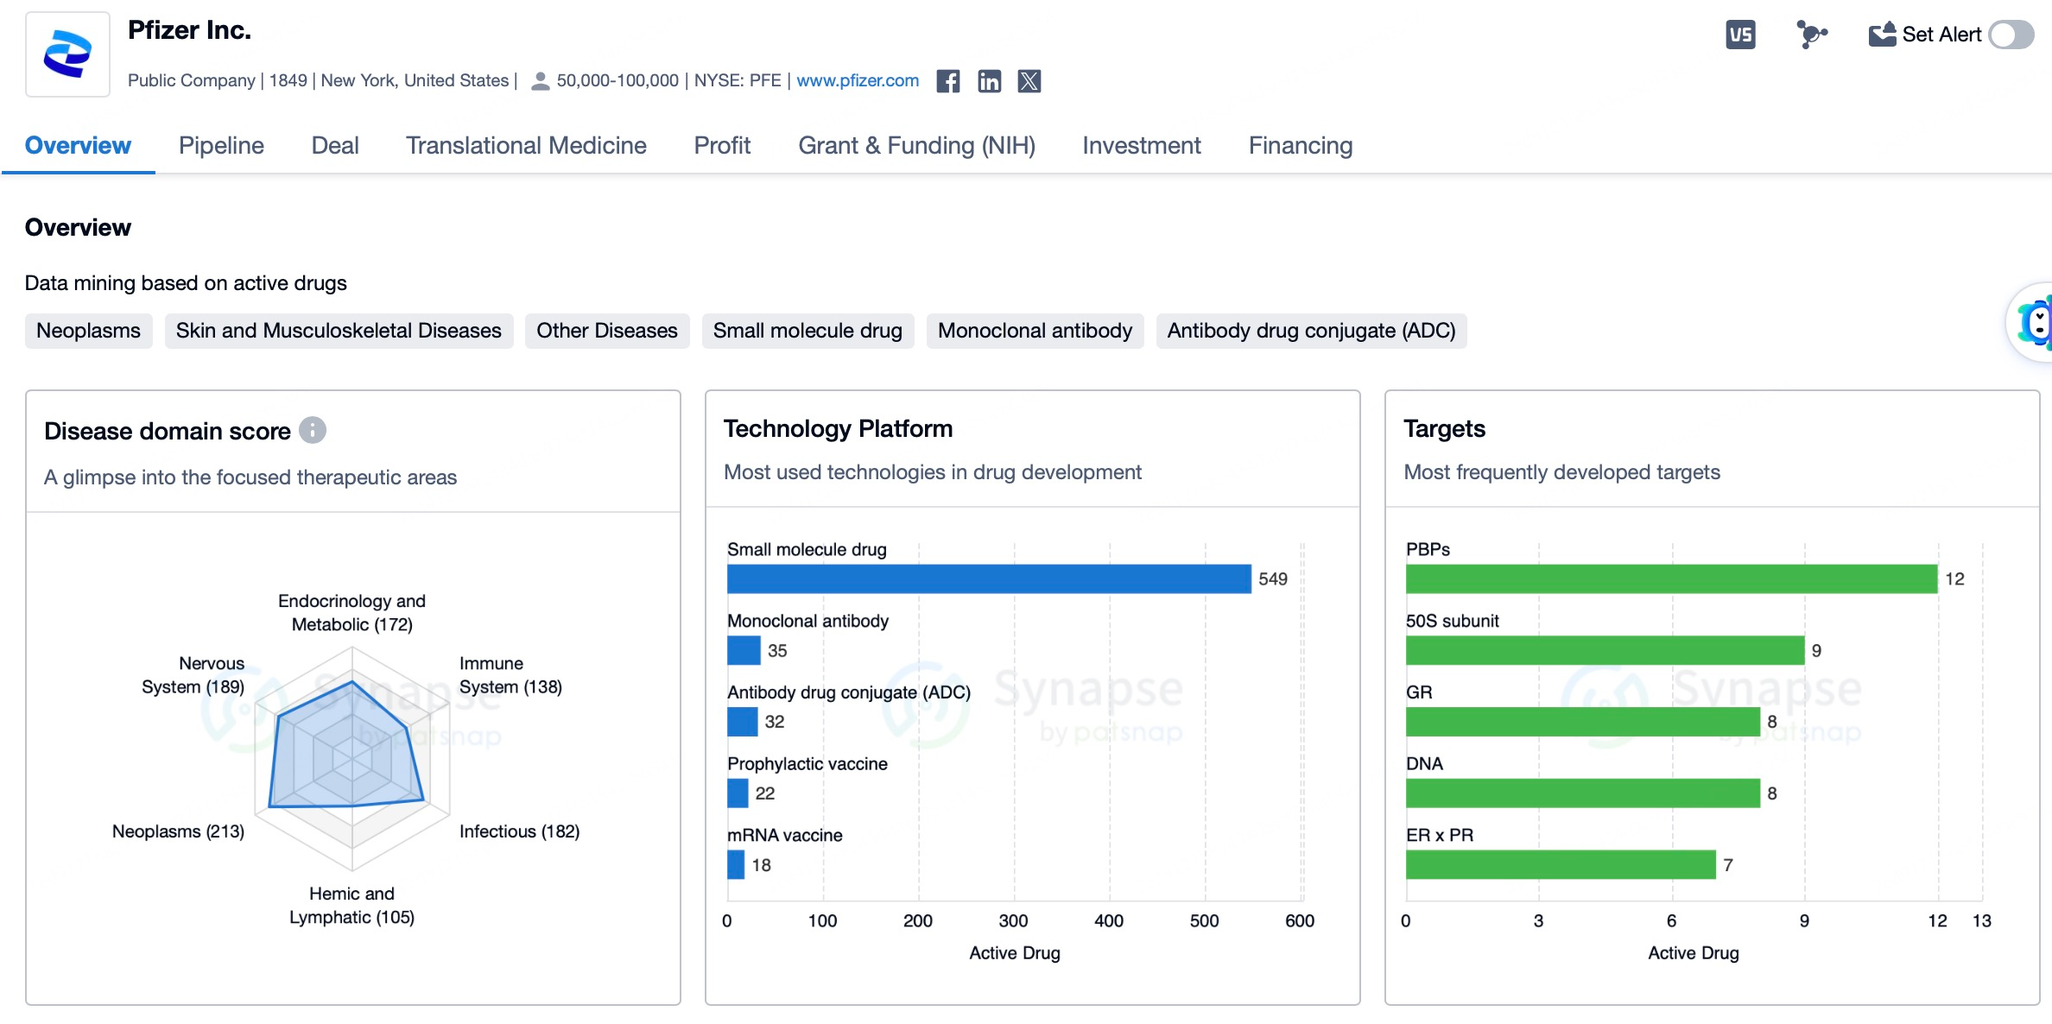Image resolution: width=2052 pixels, height=1024 pixels.
Task: Click the X (Twitter) social media icon
Action: click(1029, 82)
